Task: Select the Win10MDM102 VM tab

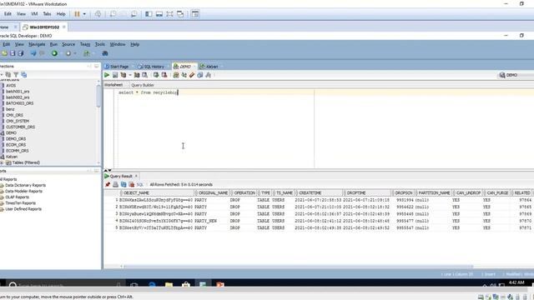Action: [x=44, y=27]
